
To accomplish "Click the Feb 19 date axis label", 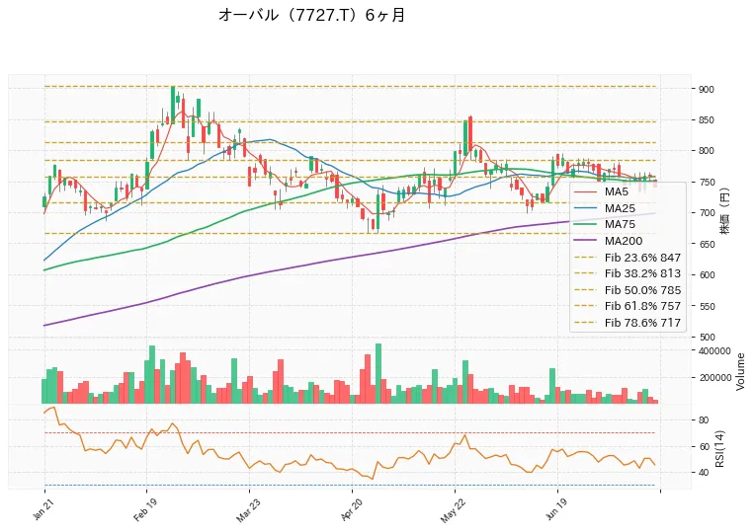I will [x=144, y=510].
